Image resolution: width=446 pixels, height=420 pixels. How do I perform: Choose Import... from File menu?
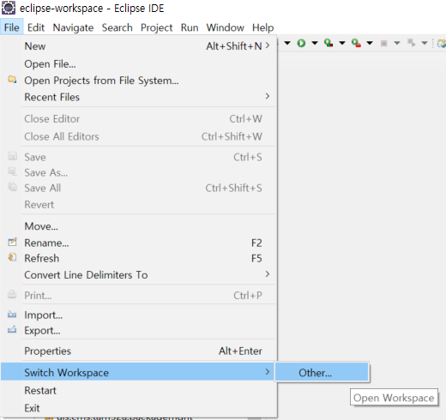click(x=139, y=315)
